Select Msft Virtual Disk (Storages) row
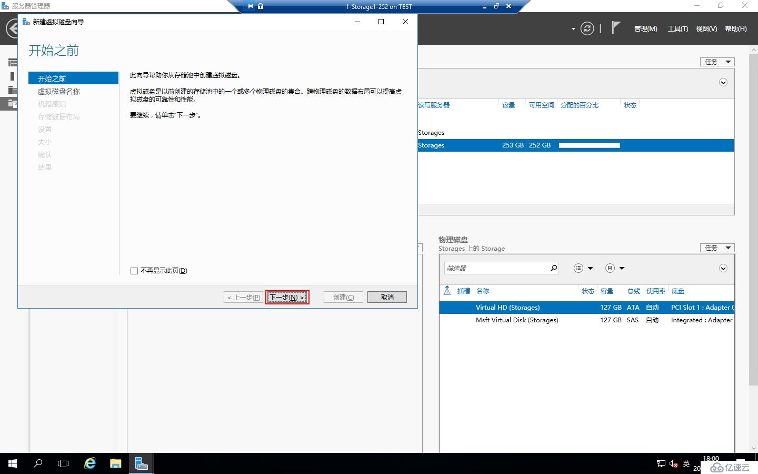The image size is (758, 474). [x=586, y=320]
